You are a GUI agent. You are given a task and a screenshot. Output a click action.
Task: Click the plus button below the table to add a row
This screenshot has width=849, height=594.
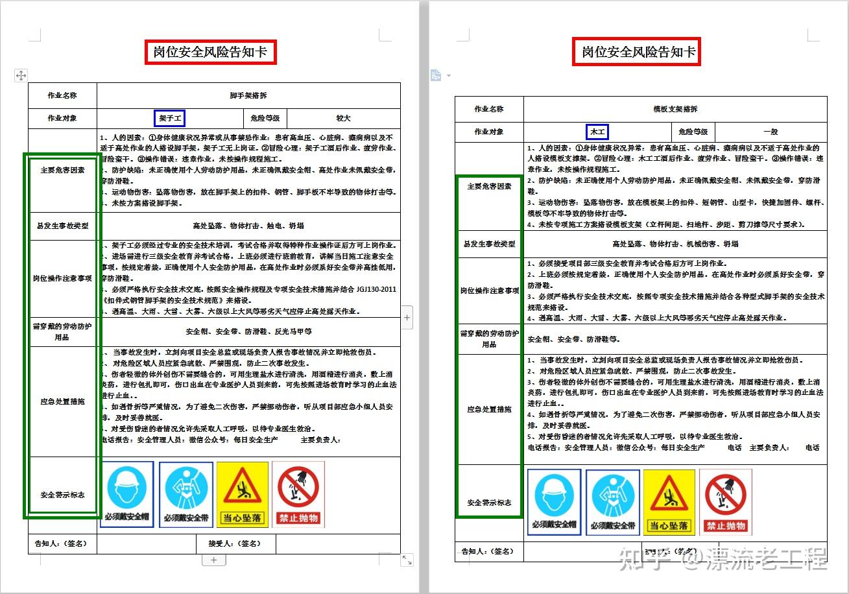pos(214,559)
